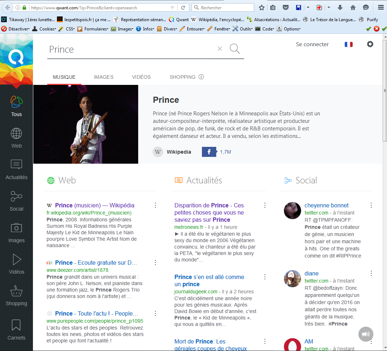Open the Carnets bookmark icon in the sidebar
387x351 pixels.
[x=16, y=330]
